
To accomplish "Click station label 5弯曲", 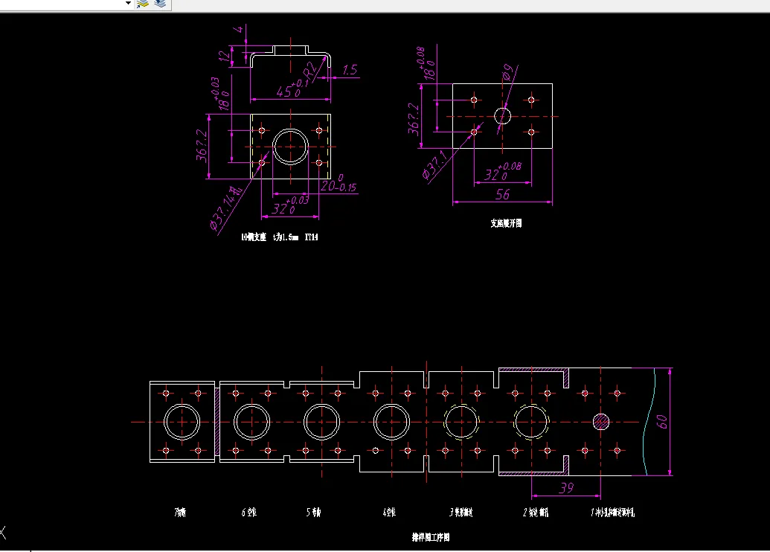I will point(314,511).
